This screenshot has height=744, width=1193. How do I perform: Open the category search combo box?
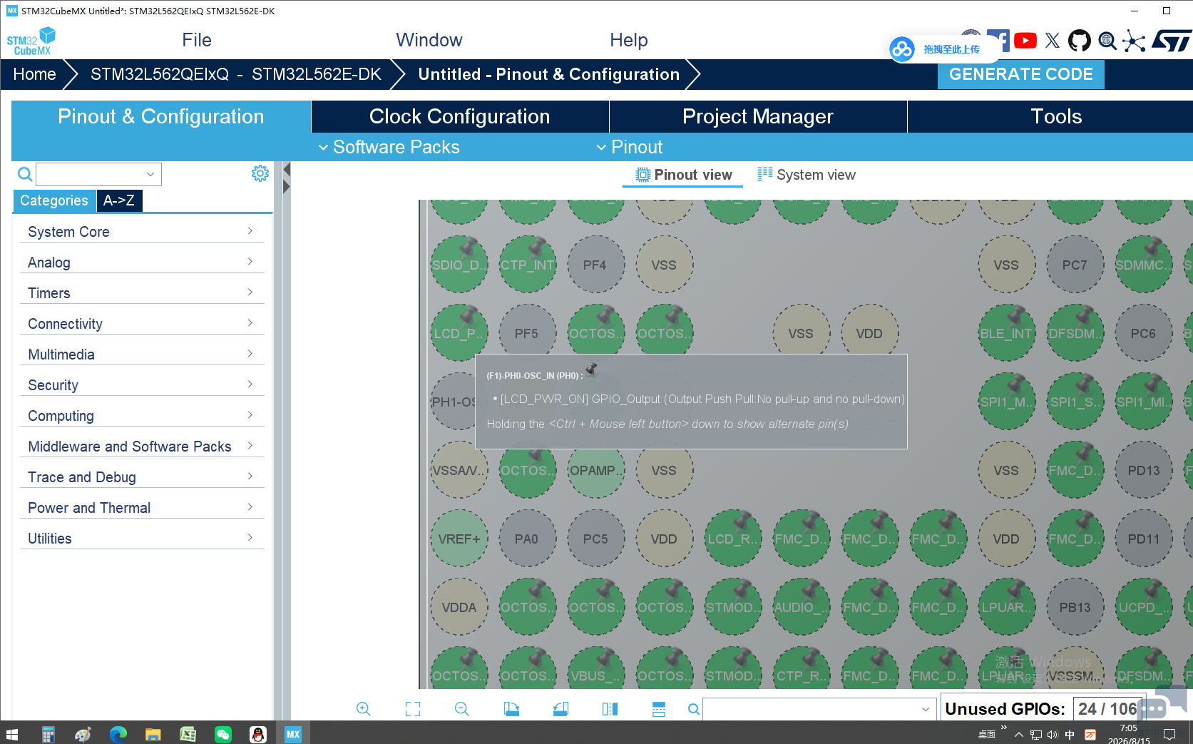[99, 174]
